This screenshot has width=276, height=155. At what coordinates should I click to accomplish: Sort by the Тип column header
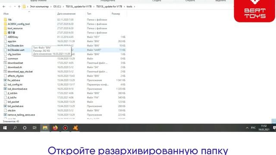tap(89, 14)
